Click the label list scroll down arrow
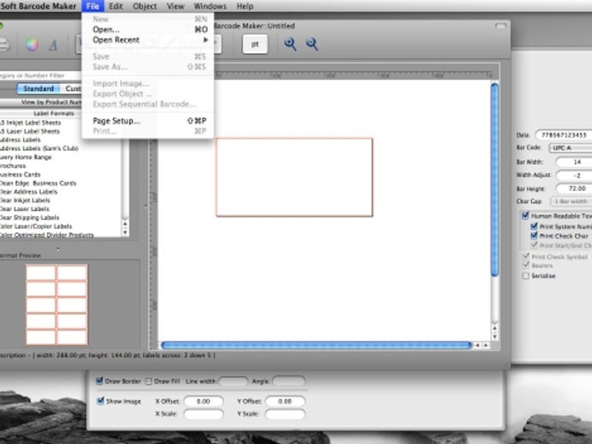Image resolution: width=592 pixels, height=444 pixels. tap(125, 232)
